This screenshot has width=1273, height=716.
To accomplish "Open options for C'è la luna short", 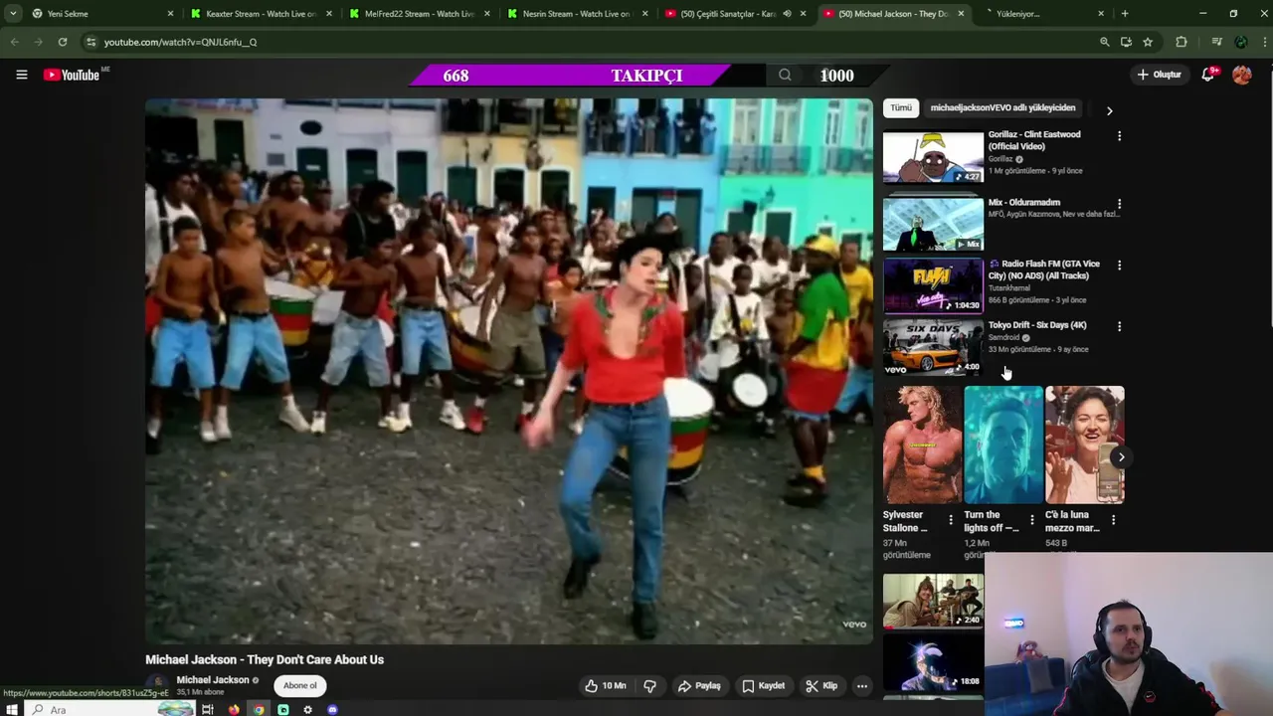I will [1113, 520].
